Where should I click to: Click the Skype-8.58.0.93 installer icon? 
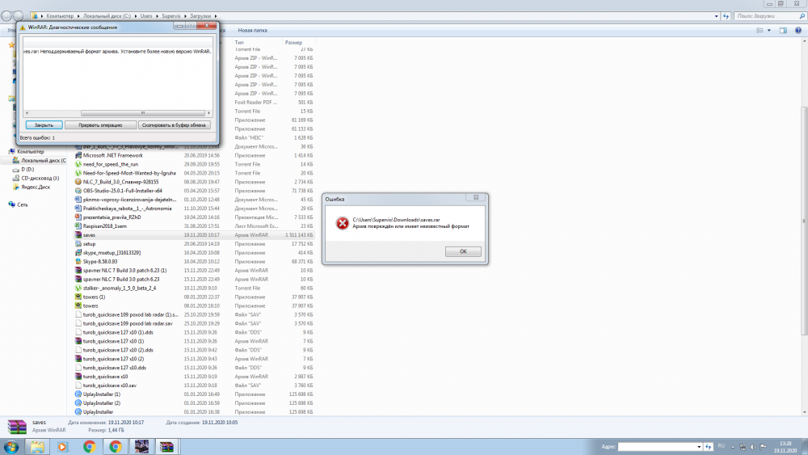coord(78,261)
